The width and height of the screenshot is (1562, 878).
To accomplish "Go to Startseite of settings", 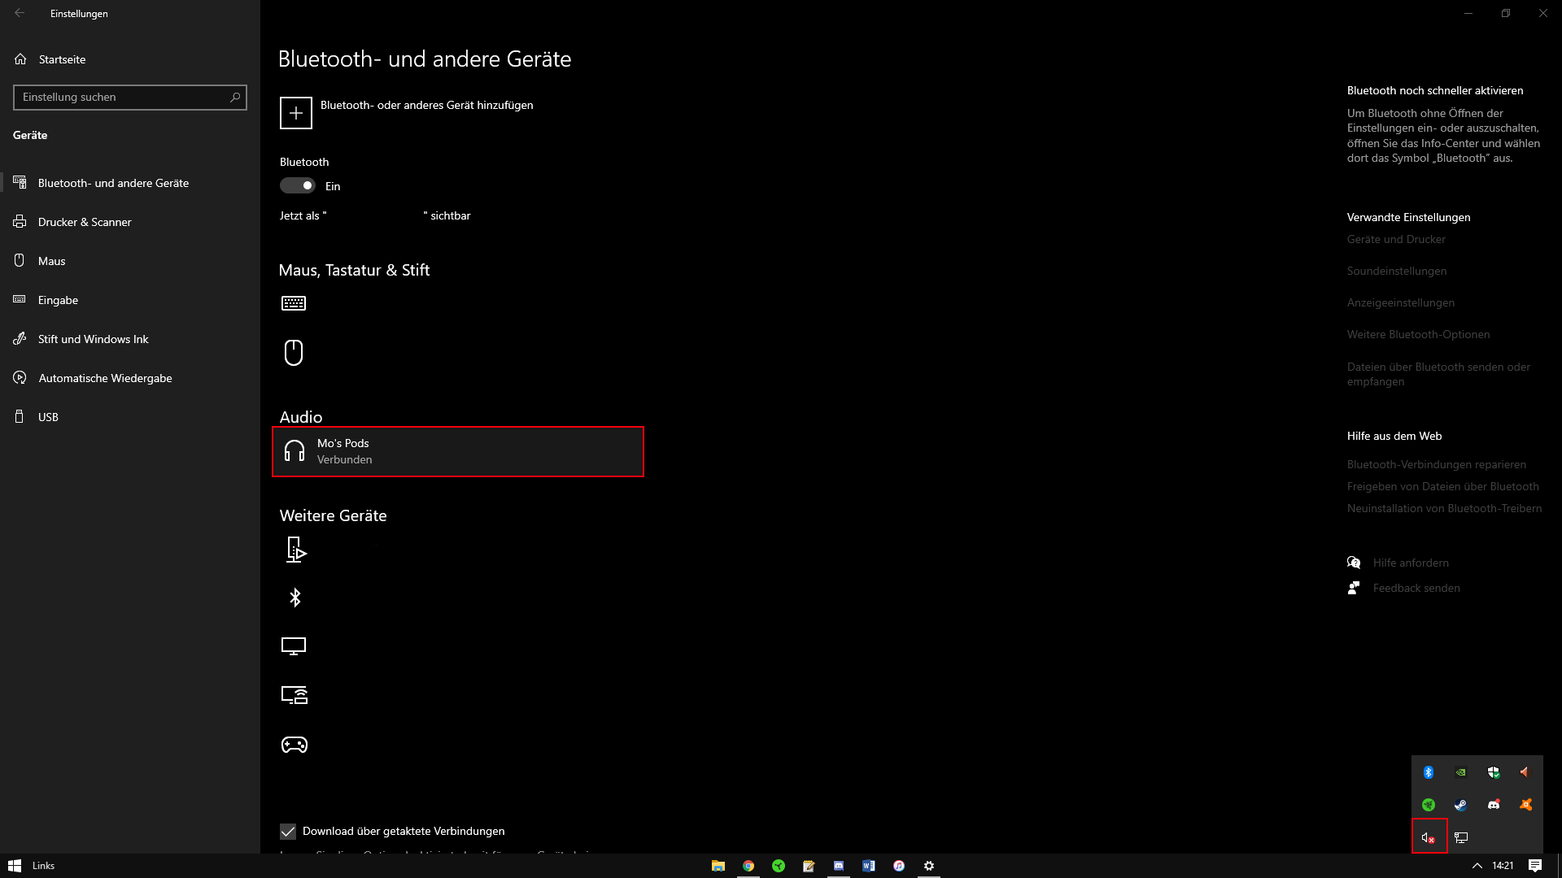I will (50, 59).
